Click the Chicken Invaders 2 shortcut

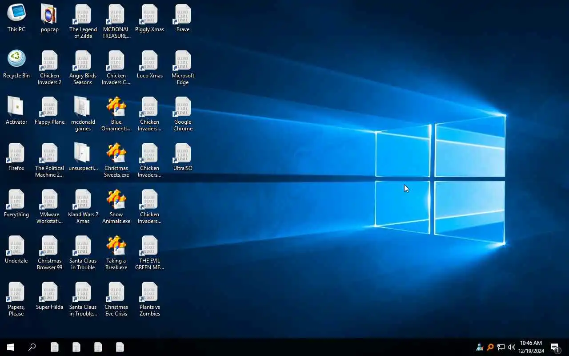[50, 67]
